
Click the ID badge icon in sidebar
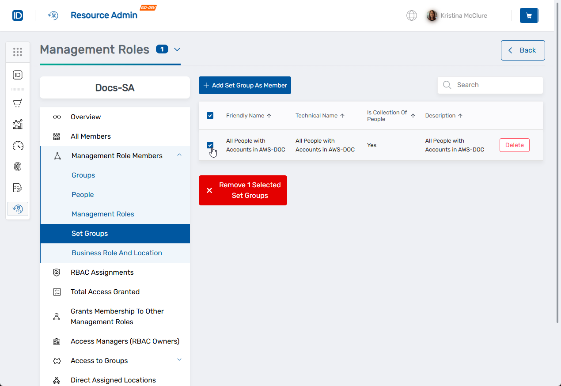tap(18, 75)
